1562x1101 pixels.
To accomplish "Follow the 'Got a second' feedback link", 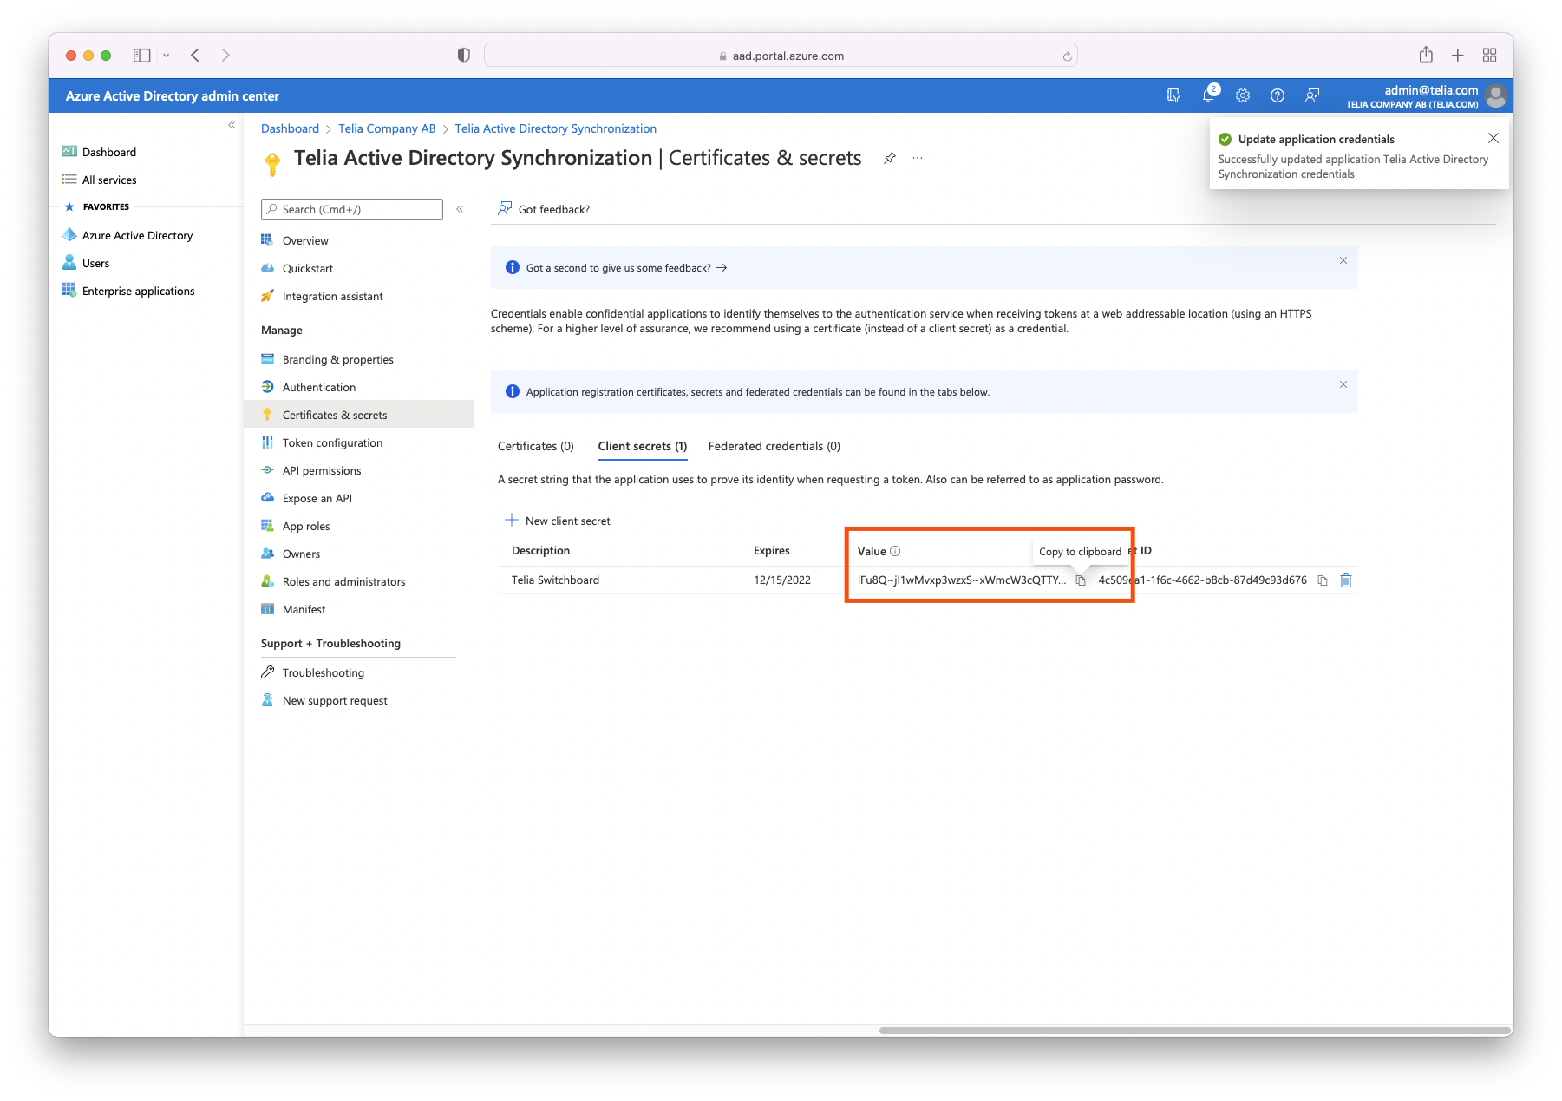I will click(626, 268).
